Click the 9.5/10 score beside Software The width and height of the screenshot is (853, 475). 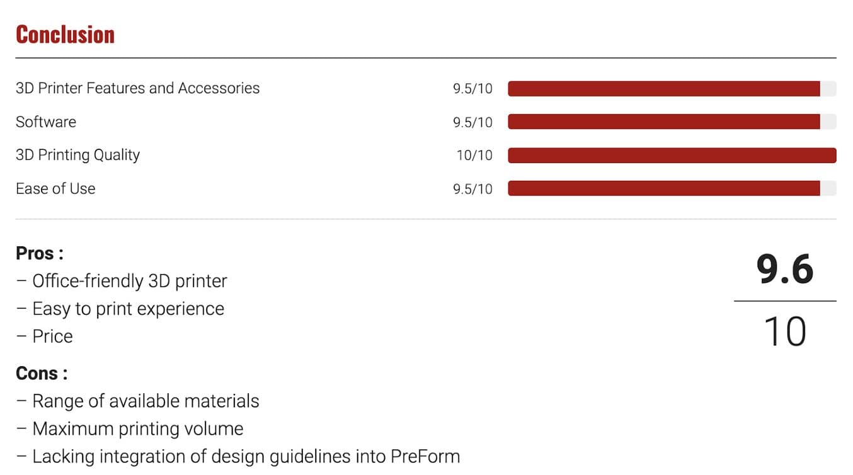pyautogui.click(x=472, y=122)
